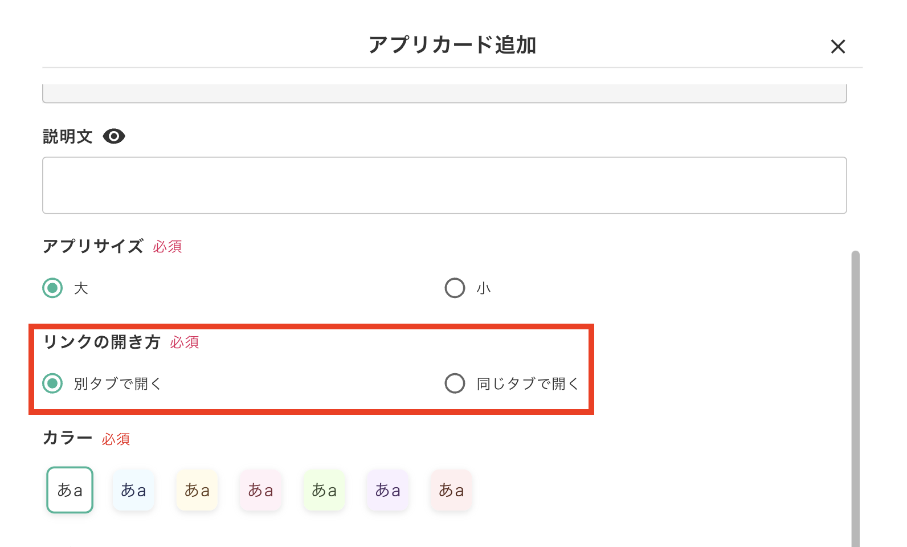Click inside the 説明文 text area
This screenshot has height=547, width=907.
click(x=444, y=185)
